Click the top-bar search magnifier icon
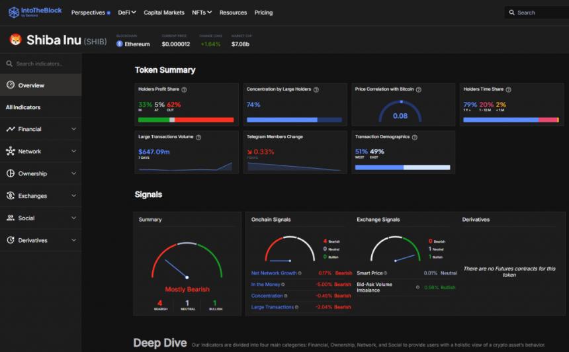The width and height of the screenshot is (569, 352). (x=511, y=13)
